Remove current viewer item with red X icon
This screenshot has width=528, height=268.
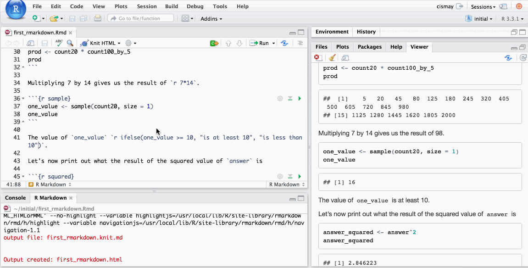pos(317,58)
